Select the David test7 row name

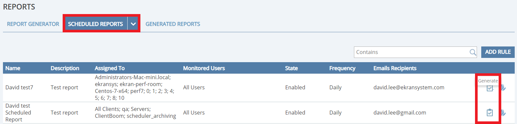click(x=19, y=87)
